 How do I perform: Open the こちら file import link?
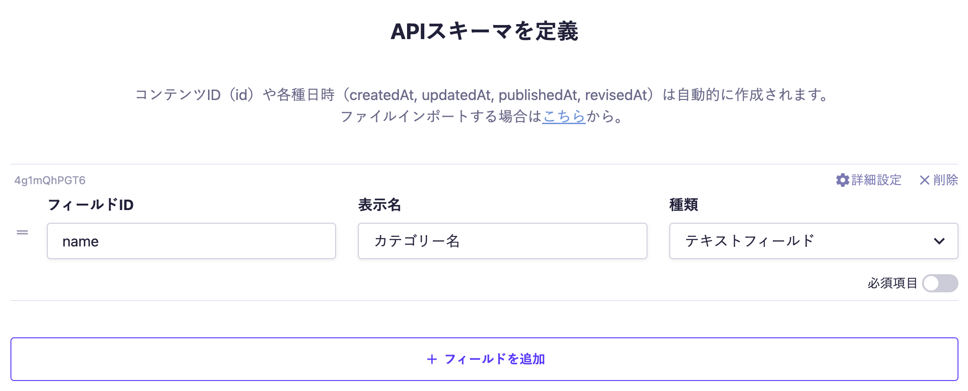click(564, 116)
